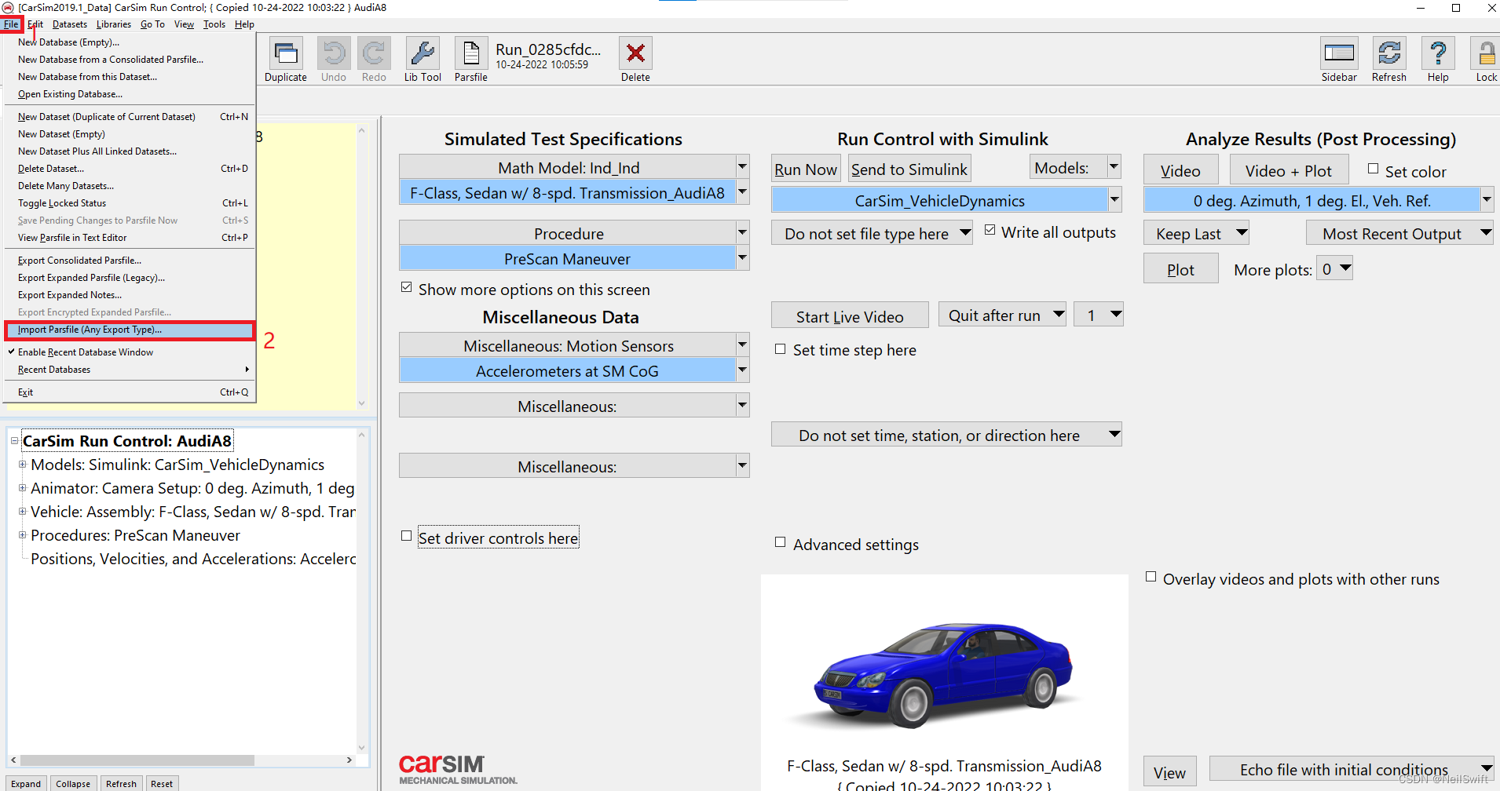This screenshot has width=1500, height=791.
Task: Select Import Parsfile (Any Export Type) menu item
Action: [130, 330]
